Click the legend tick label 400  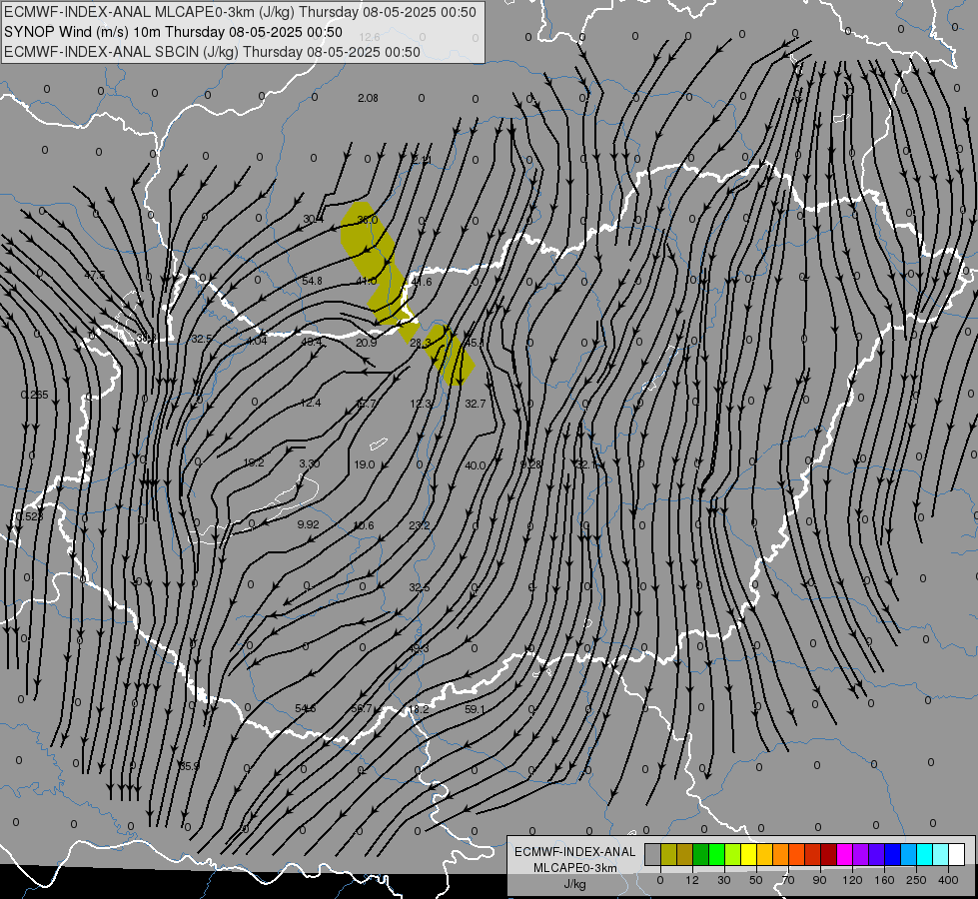point(948,880)
